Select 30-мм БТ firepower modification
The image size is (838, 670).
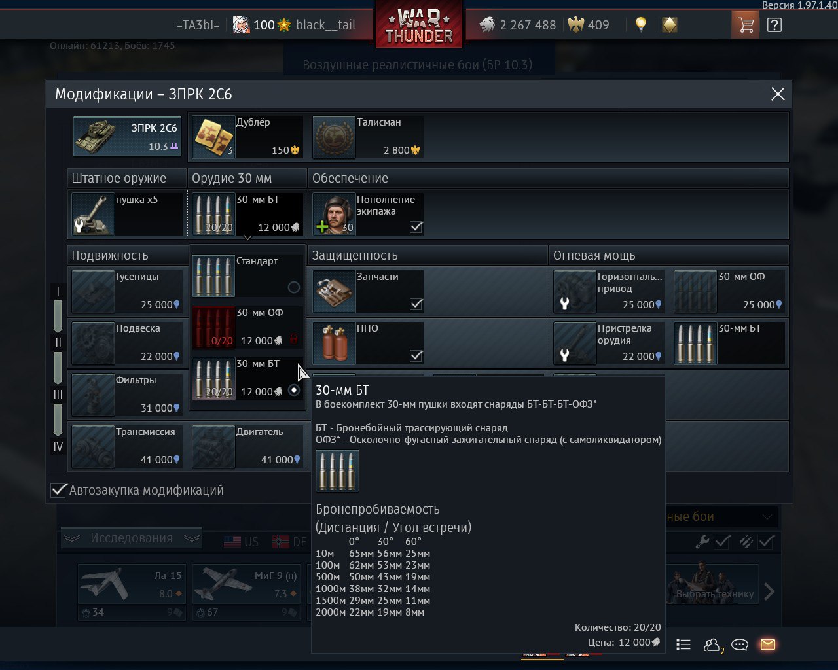(729, 343)
